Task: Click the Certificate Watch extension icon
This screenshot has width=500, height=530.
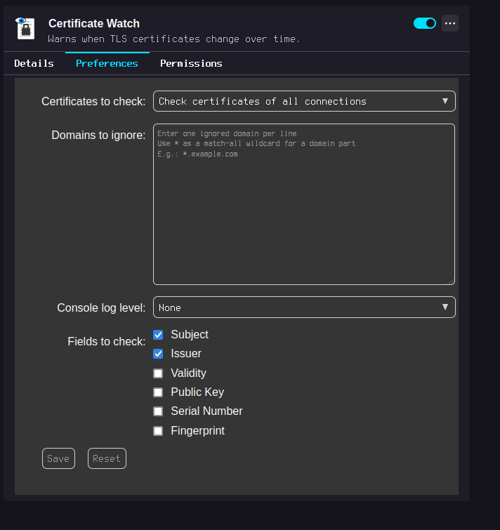Action: 25,27
